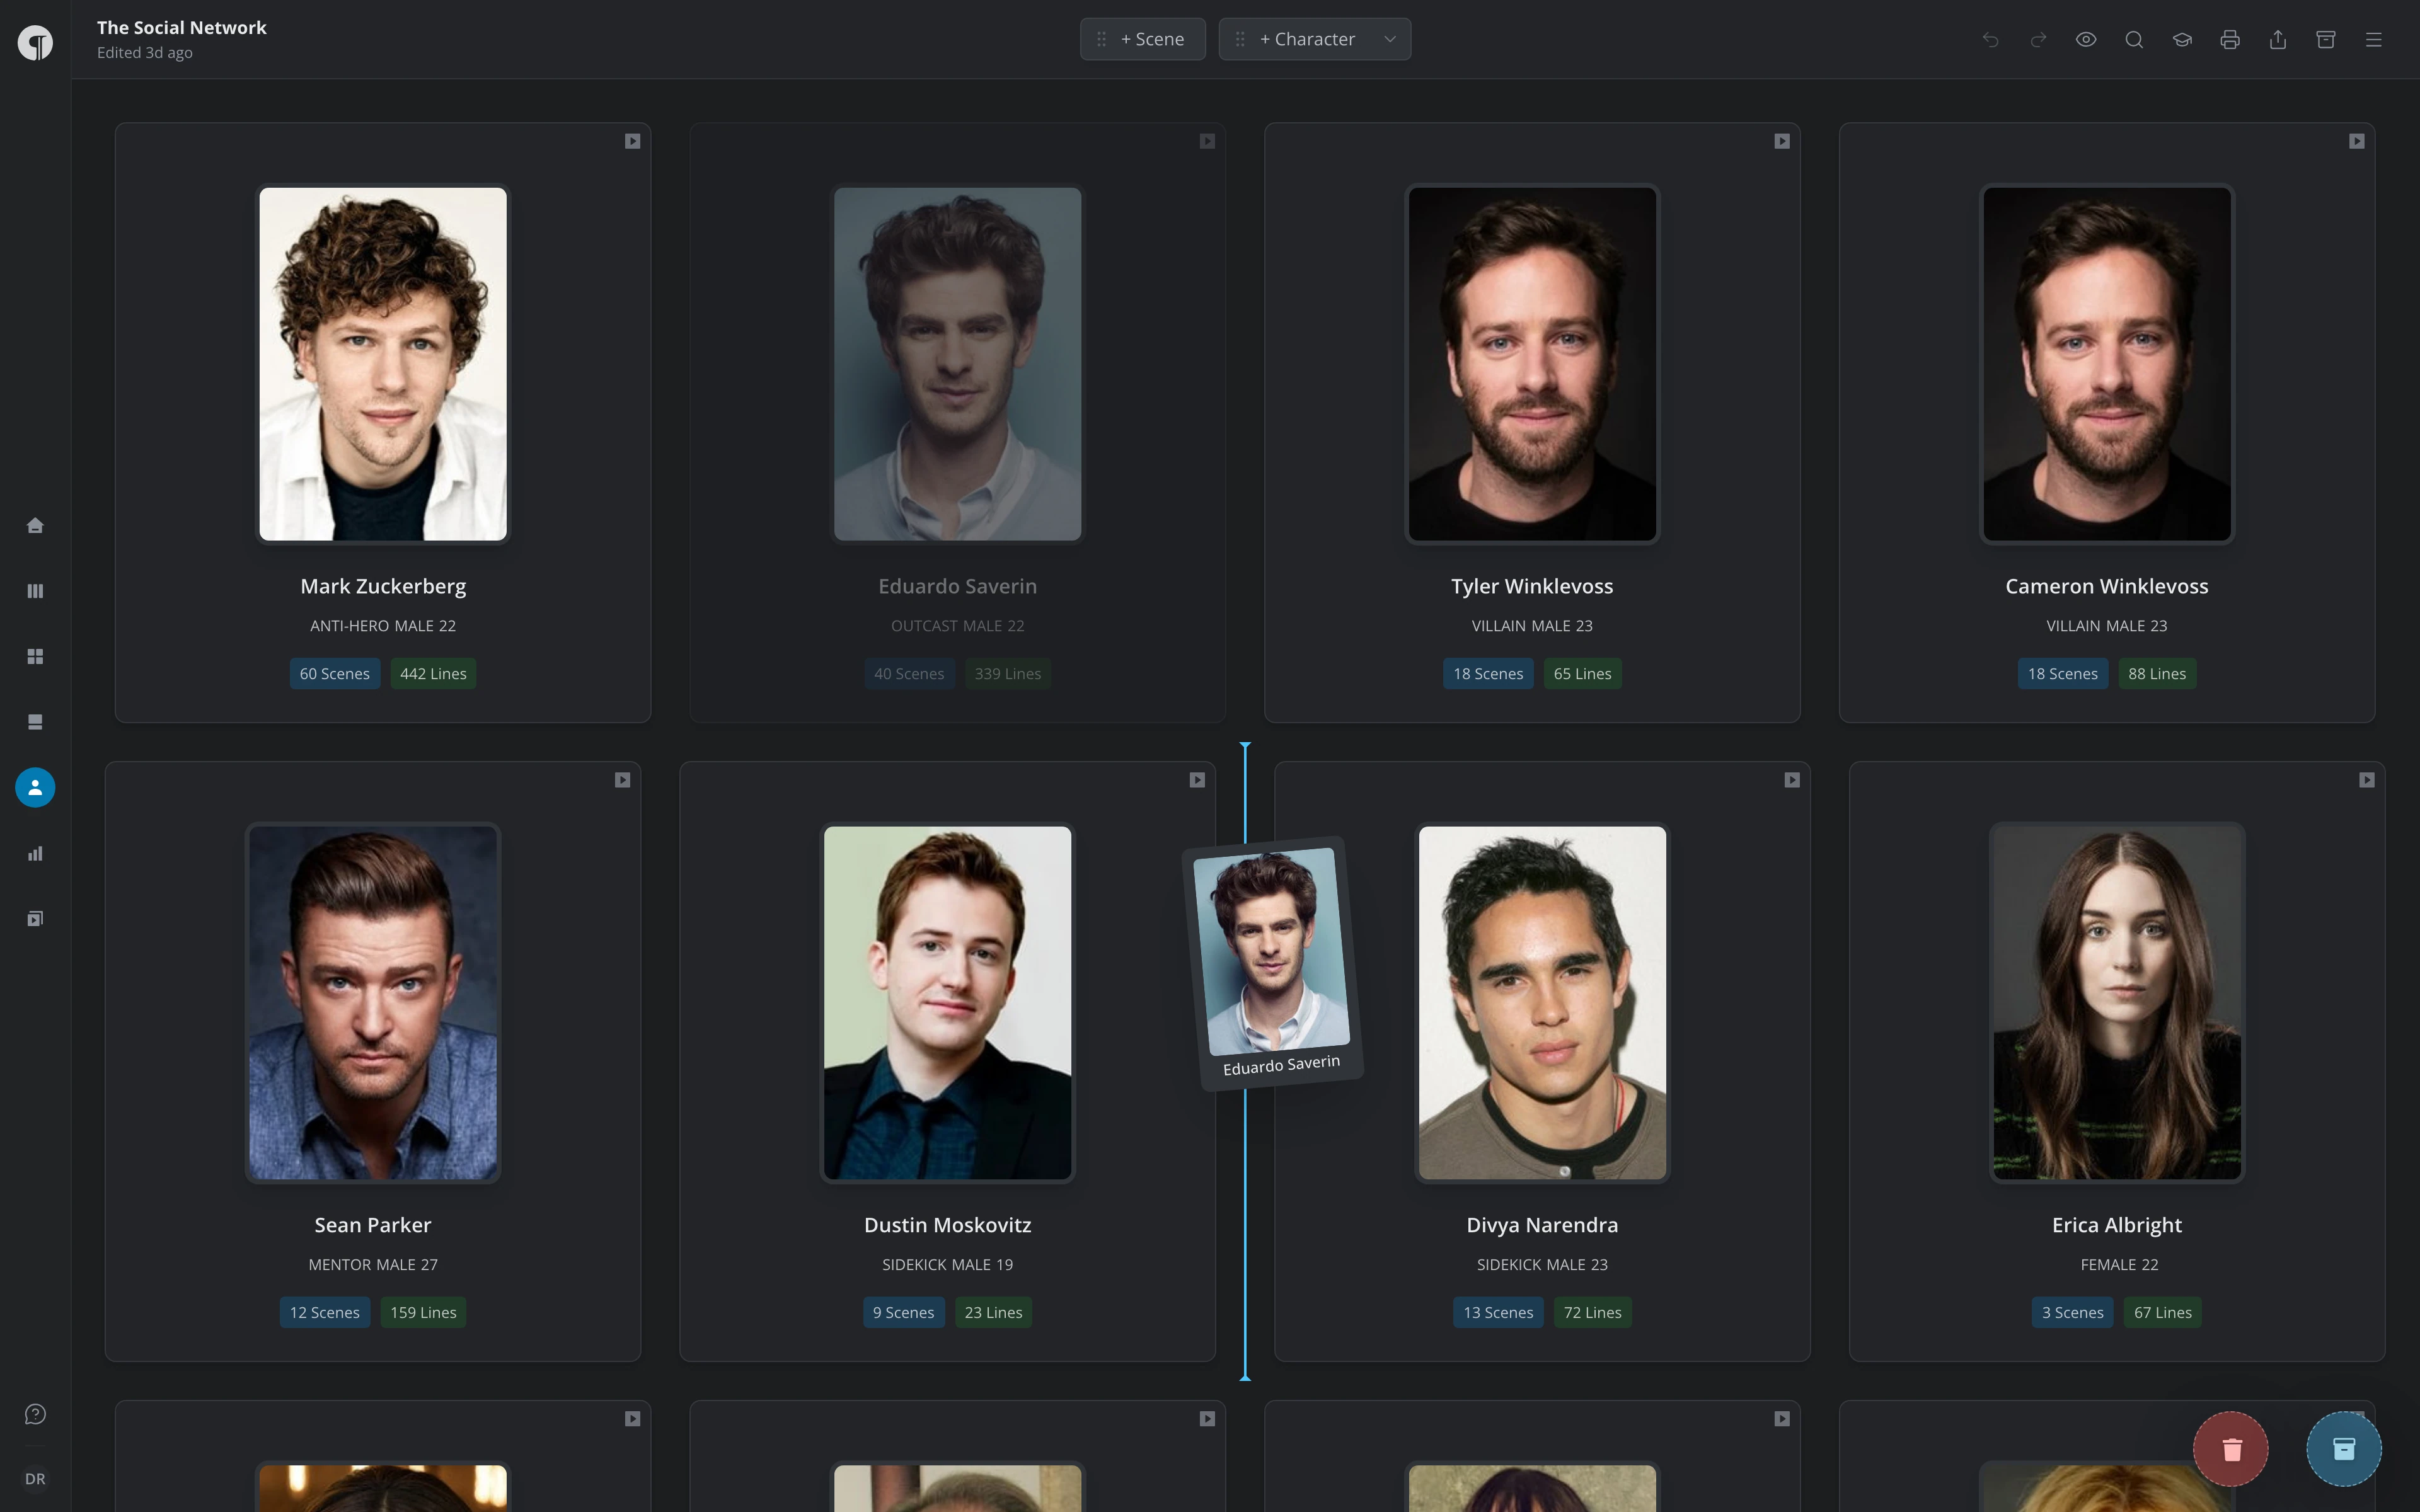The image size is (2420, 1512).
Task: Open the hamburger menu
Action: 2374,39
